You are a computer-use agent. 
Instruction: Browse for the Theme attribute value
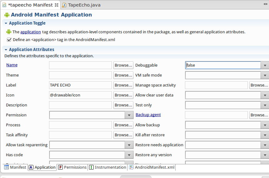click(x=123, y=75)
